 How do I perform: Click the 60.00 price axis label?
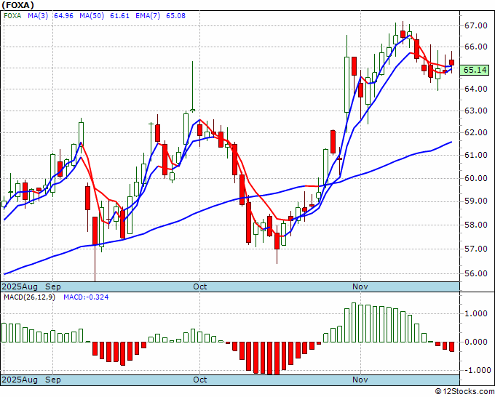pos(476,178)
